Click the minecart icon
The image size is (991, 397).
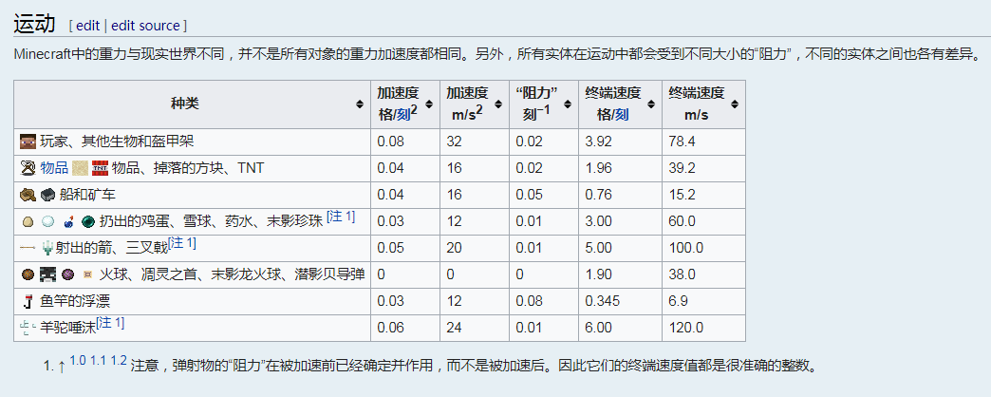click(48, 196)
